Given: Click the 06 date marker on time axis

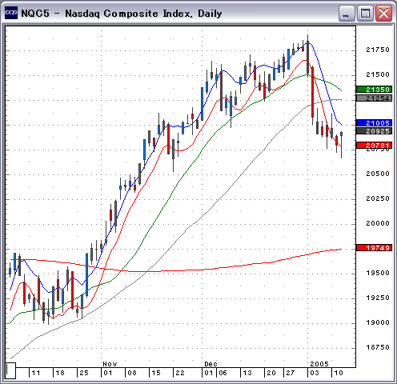Looking at the screenshot, I should click(223, 373).
